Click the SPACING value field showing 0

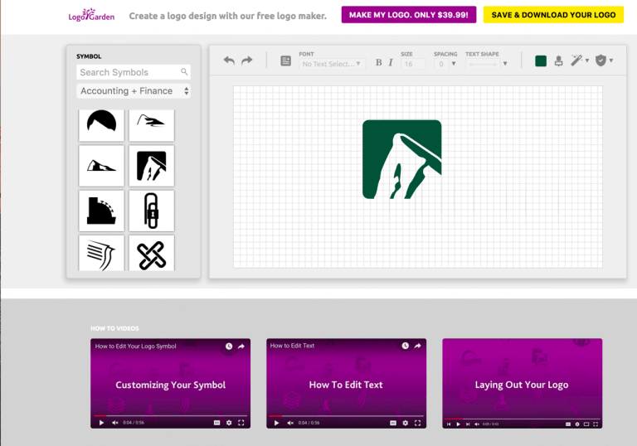coord(441,64)
